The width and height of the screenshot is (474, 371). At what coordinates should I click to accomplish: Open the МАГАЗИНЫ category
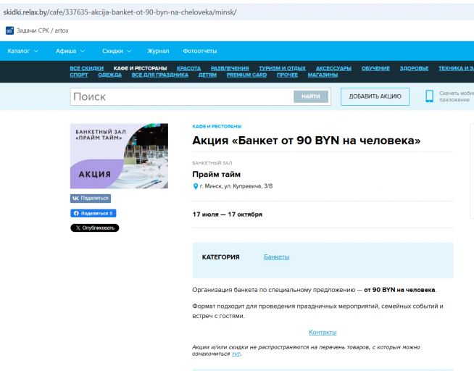coord(323,75)
